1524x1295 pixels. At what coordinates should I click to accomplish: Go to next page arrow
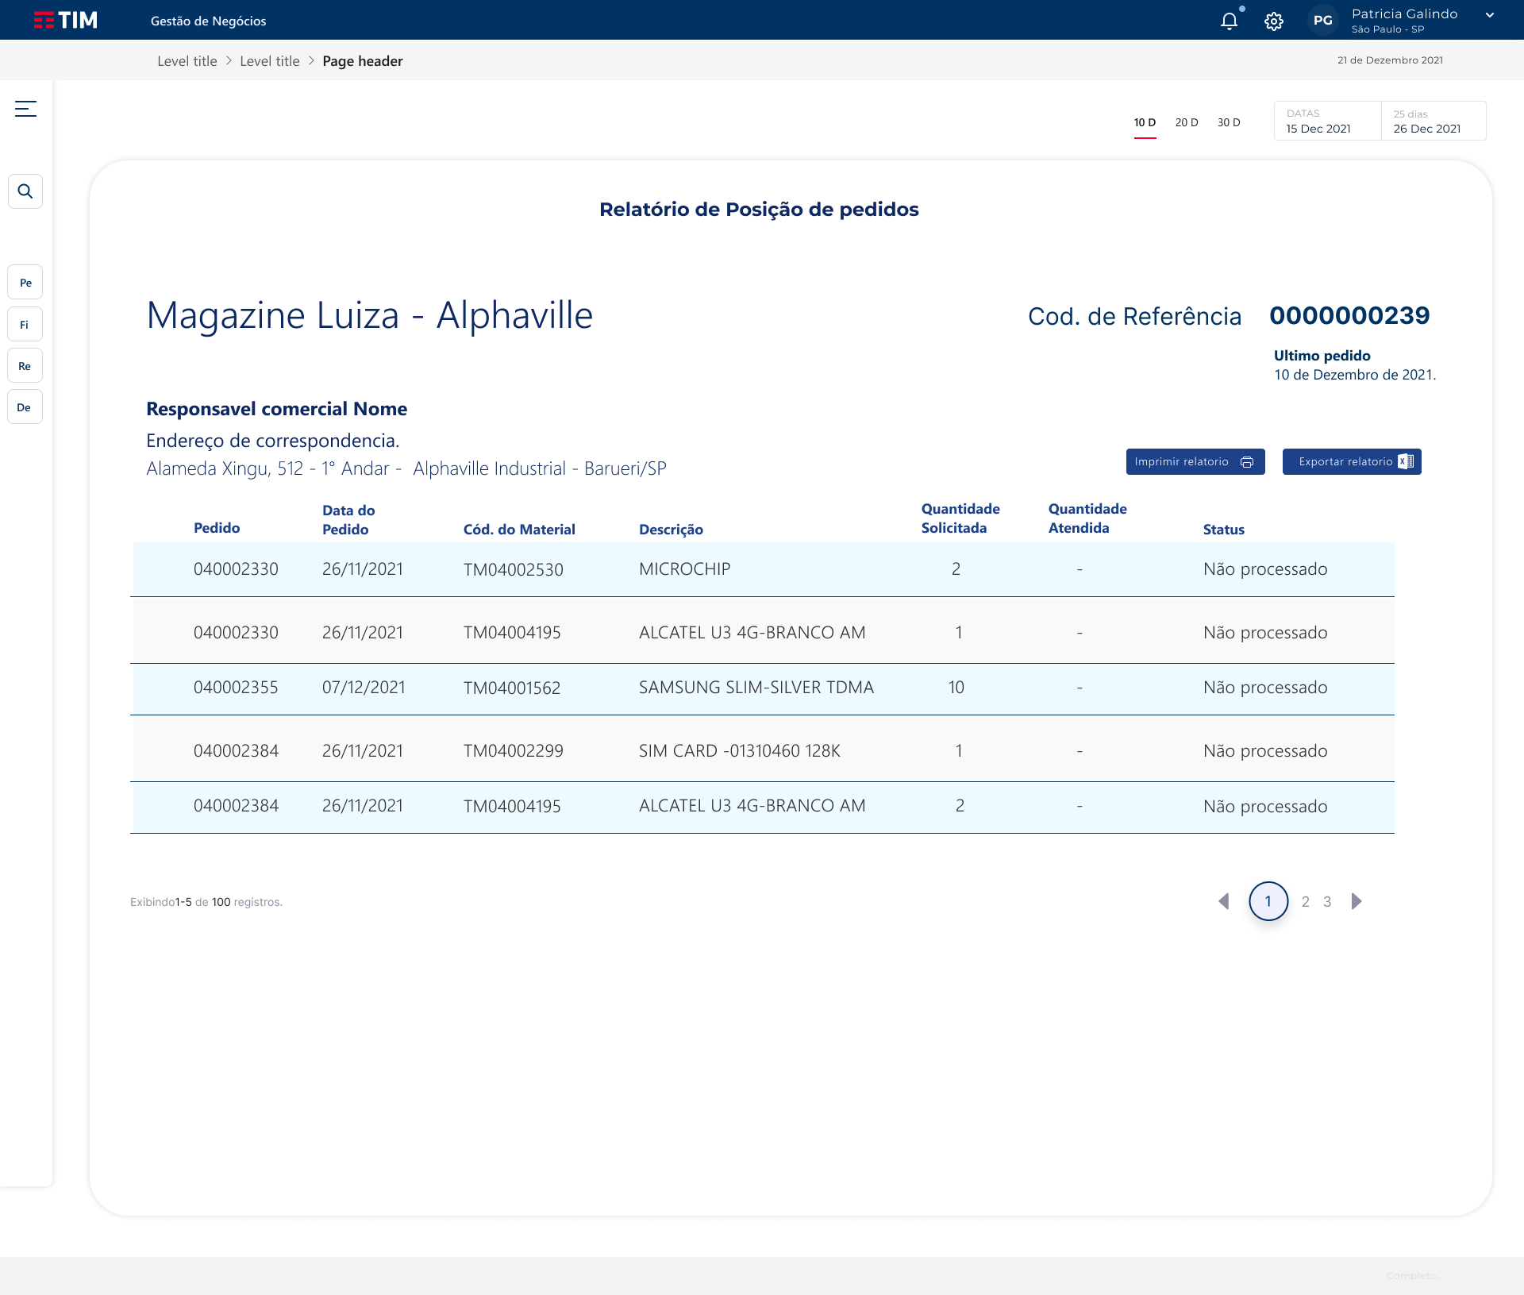1357,901
